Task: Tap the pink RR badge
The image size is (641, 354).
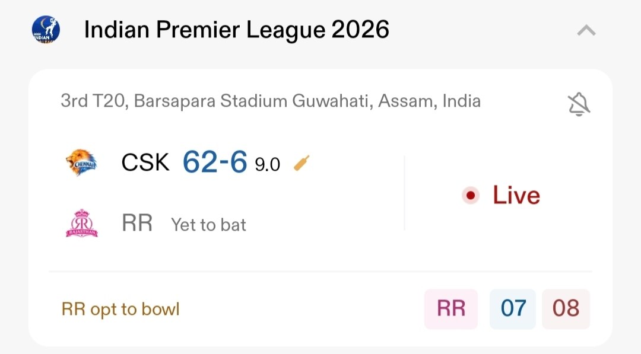Action: tap(451, 308)
